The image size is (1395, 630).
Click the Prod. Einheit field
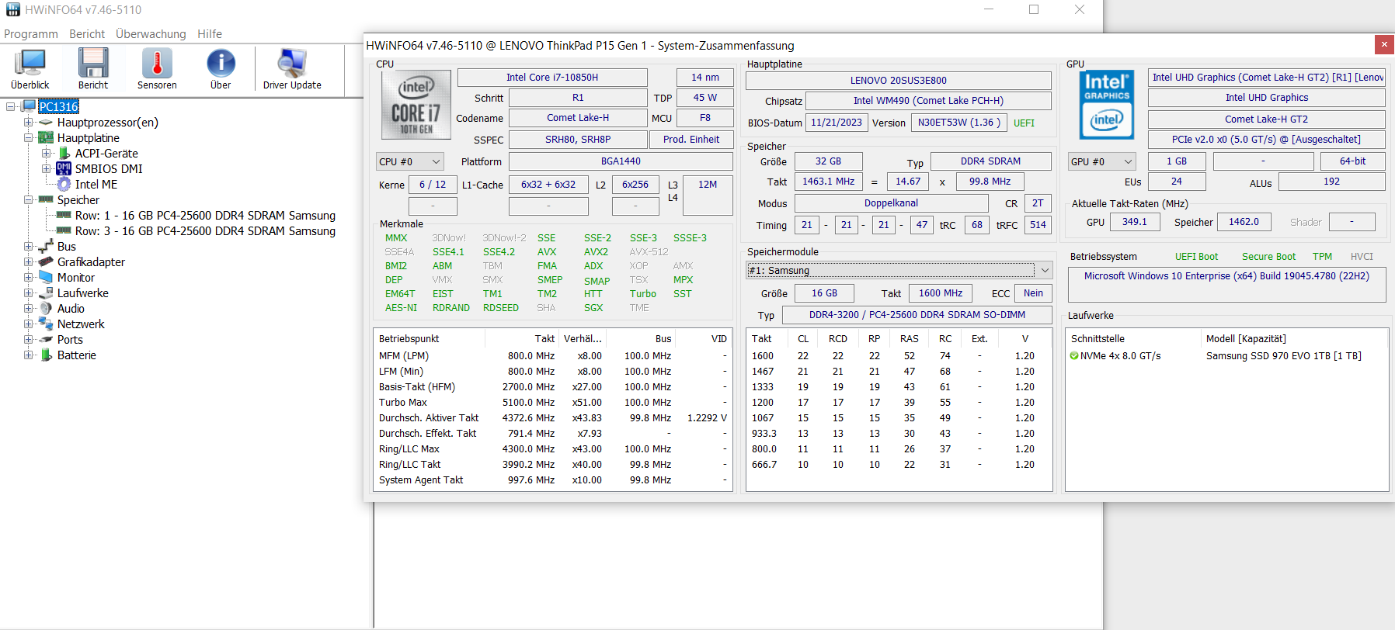tap(691, 140)
